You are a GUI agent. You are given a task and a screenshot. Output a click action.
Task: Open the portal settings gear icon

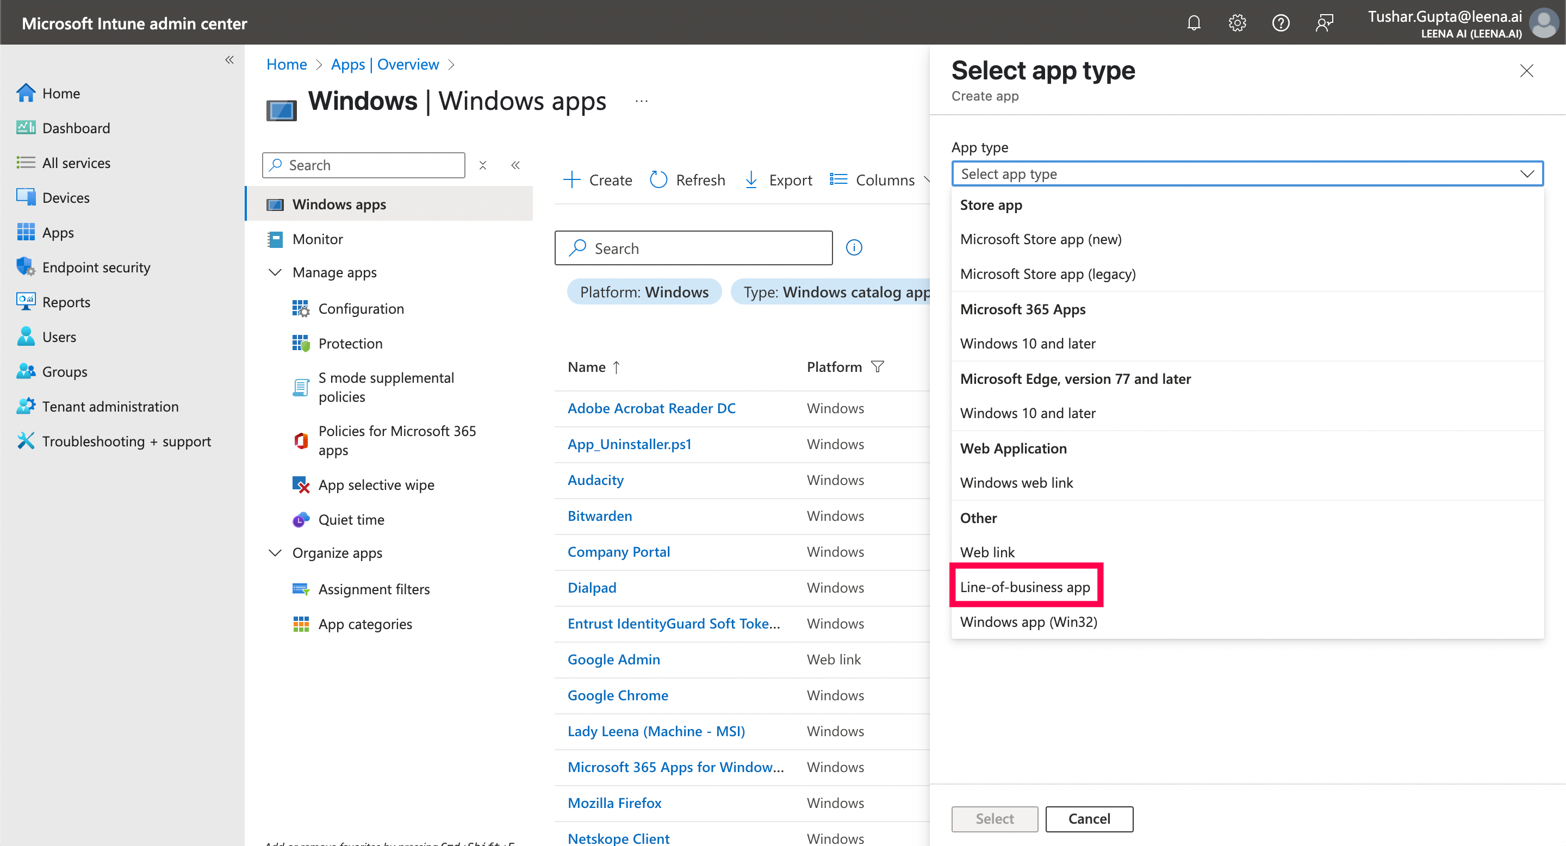pos(1236,23)
